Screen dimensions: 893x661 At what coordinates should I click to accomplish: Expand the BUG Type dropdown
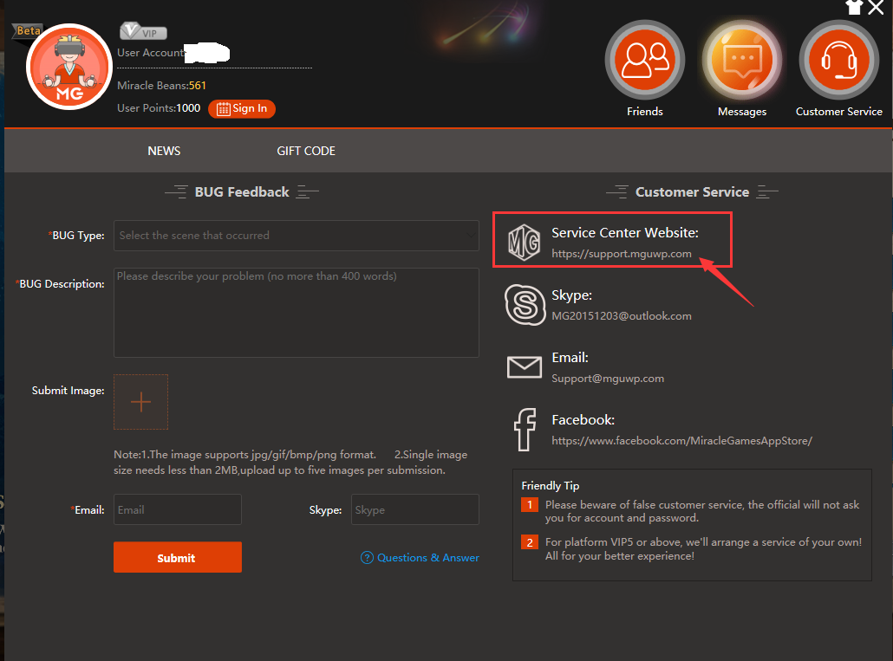pos(296,236)
